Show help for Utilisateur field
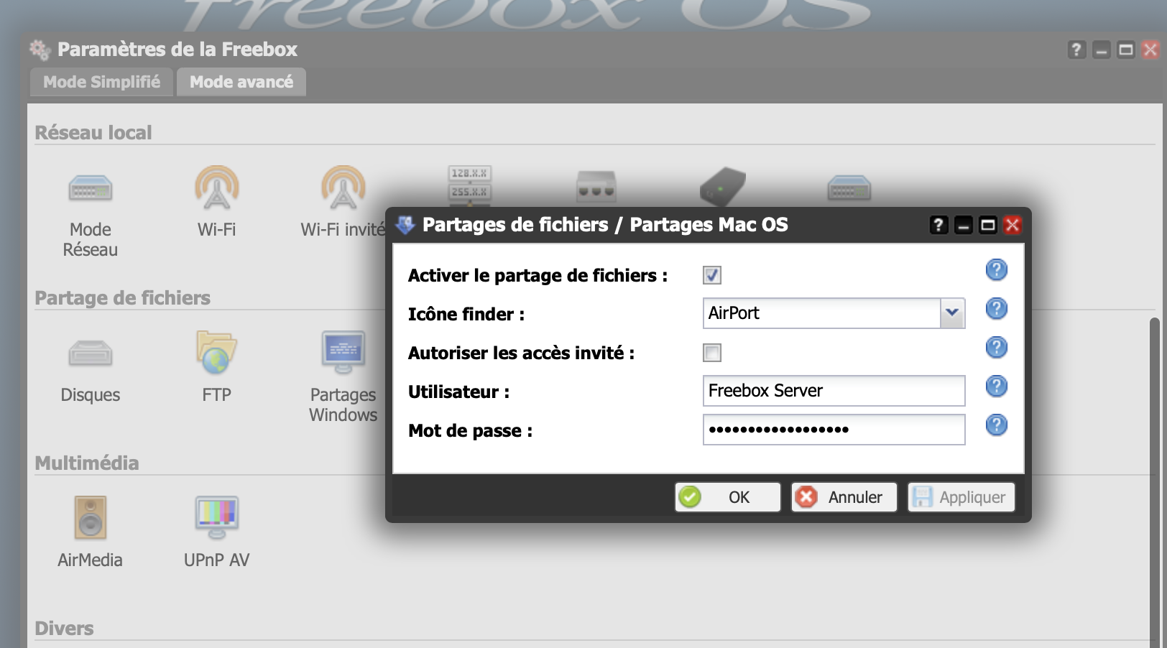1167x648 pixels. pyautogui.click(x=997, y=387)
